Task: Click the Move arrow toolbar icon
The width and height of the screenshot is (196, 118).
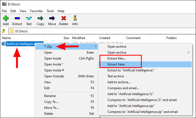Action: coord(52,18)
